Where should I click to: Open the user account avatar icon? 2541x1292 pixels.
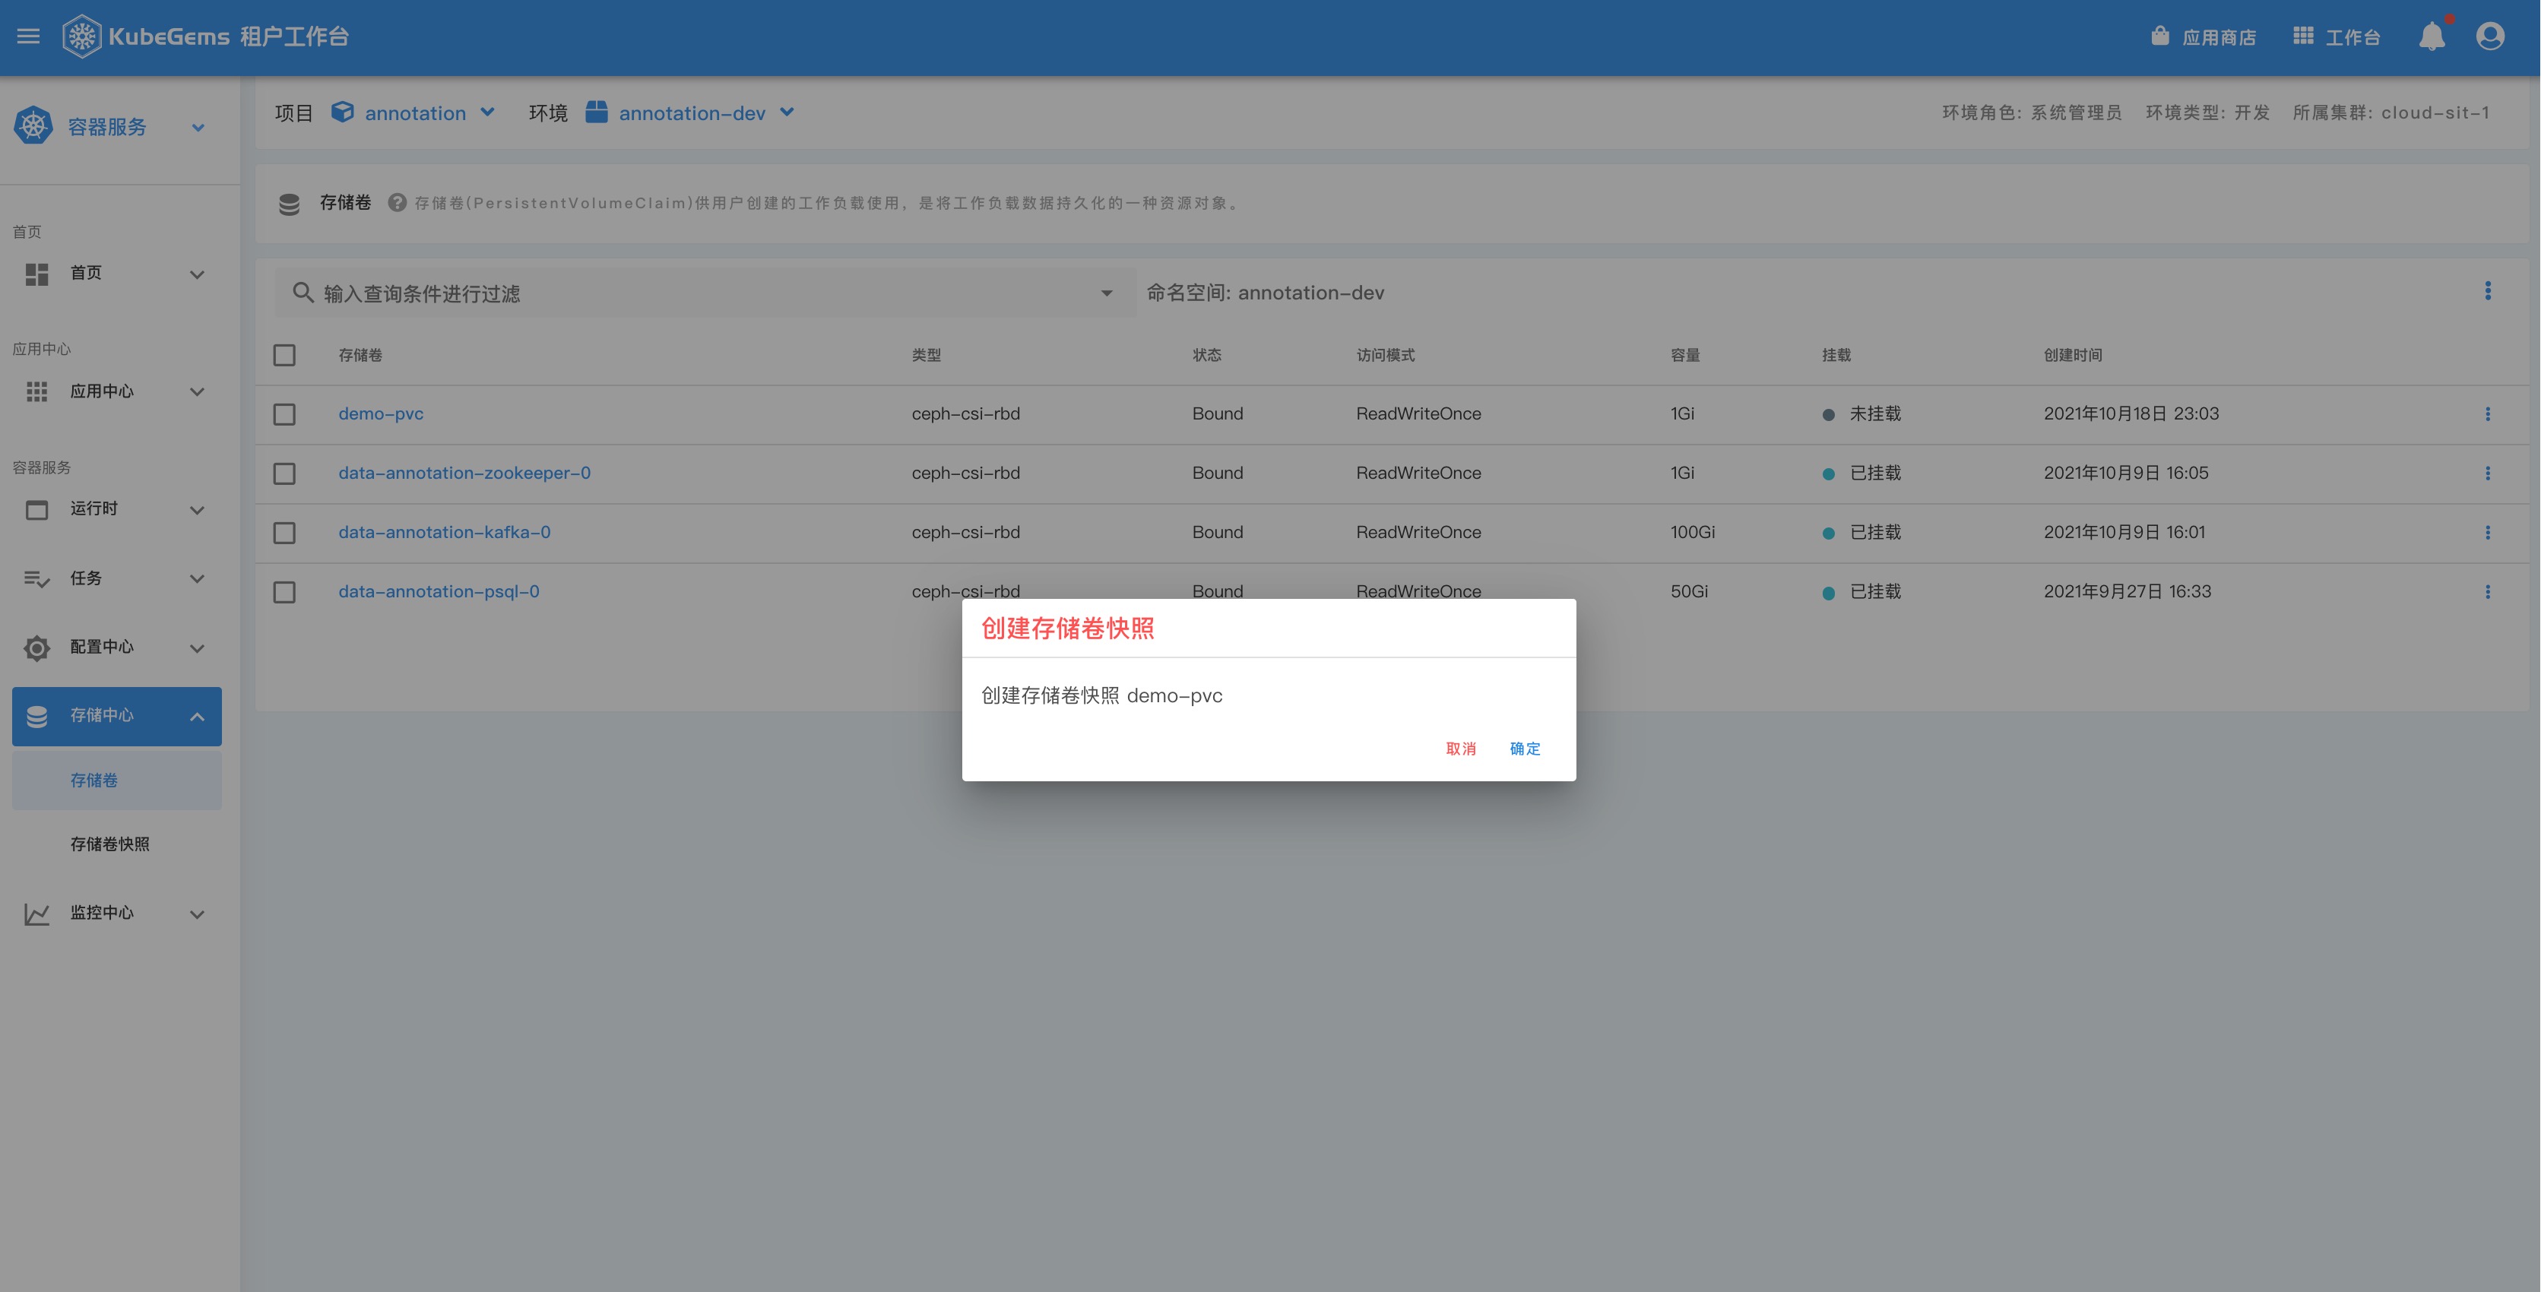pos(2490,36)
